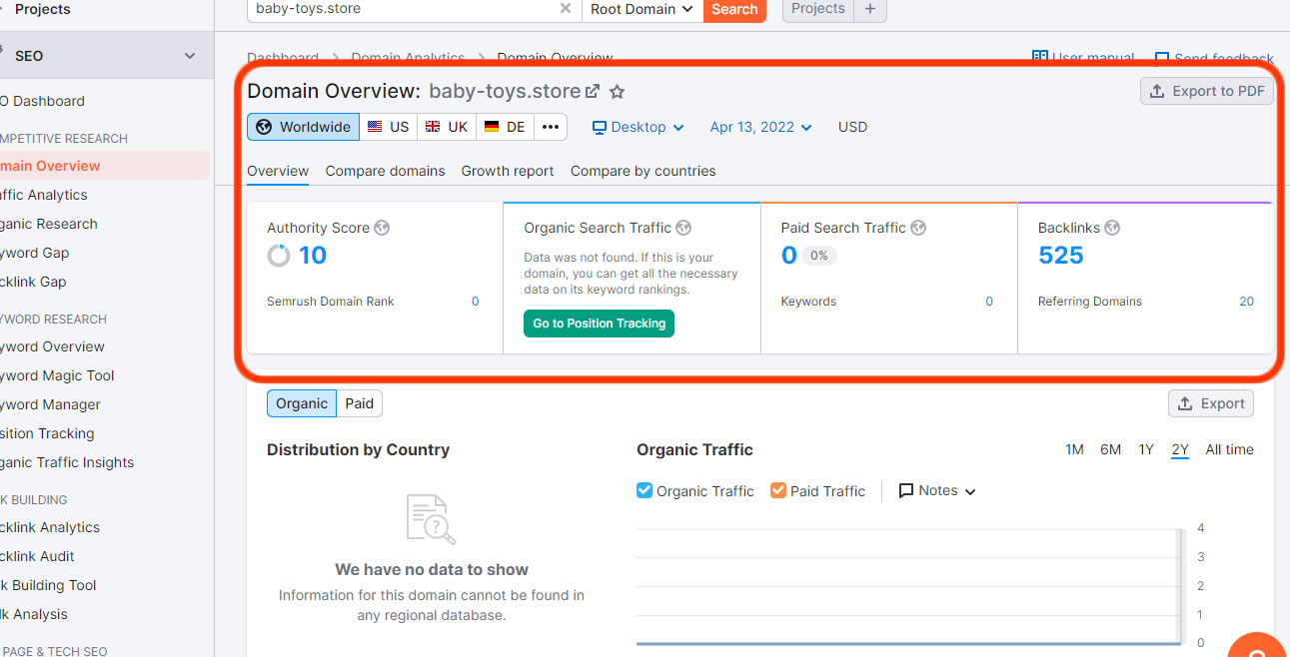The width and height of the screenshot is (1290, 657).
Task: Open Keyword Manager in the sidebar
Action: (50, 404)
